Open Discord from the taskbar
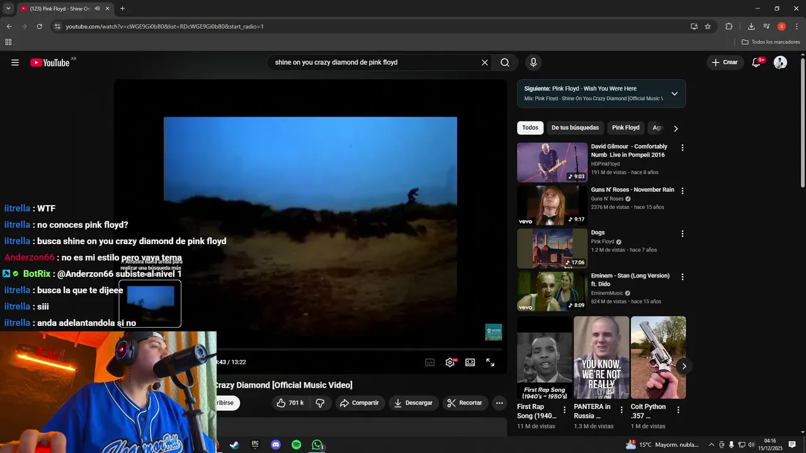This screenshot has height=453, width=806. point(276,445)
